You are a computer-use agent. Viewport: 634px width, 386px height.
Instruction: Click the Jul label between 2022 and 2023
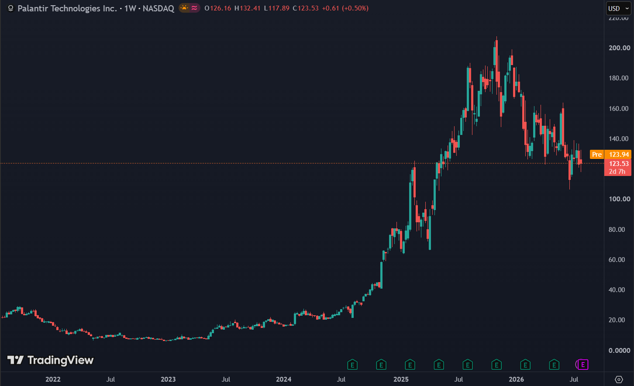tap(110, 379)
